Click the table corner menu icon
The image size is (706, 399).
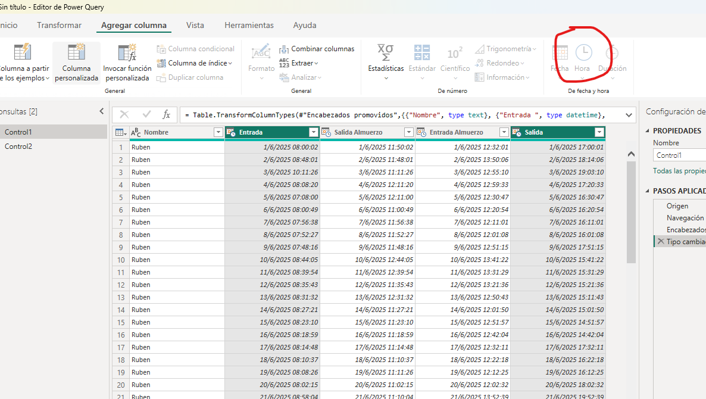click(x=120, y=132)
